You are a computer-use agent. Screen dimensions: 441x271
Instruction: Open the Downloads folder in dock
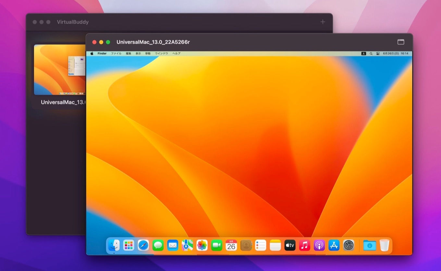(370, 245)
